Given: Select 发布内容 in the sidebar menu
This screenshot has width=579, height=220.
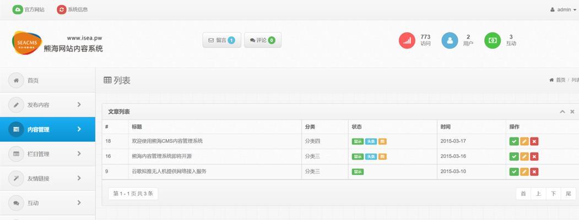Looking at the screenshot, I should pos(47,105).
